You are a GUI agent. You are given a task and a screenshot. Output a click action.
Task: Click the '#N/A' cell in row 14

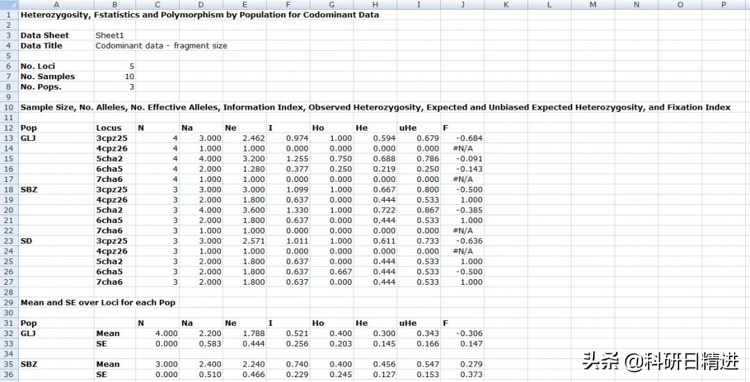[462, 148]
